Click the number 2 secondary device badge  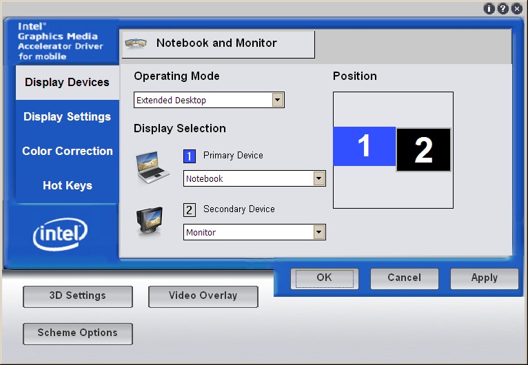tap(190, 210)
